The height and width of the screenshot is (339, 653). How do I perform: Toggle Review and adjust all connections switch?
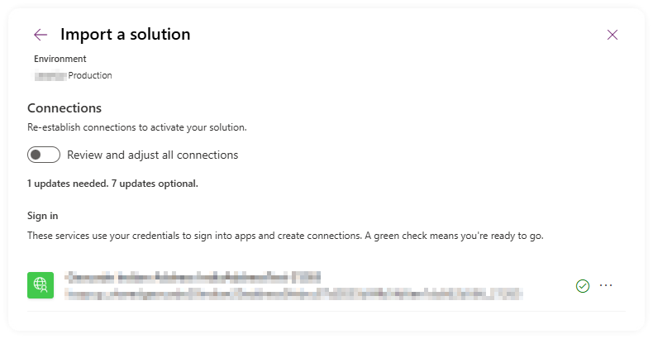click(x=44, y=155)
